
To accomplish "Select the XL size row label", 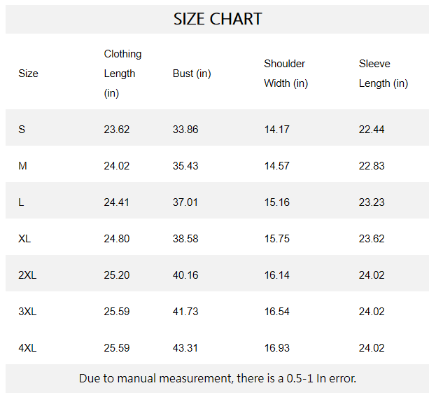I will click(x=24, y=239).
